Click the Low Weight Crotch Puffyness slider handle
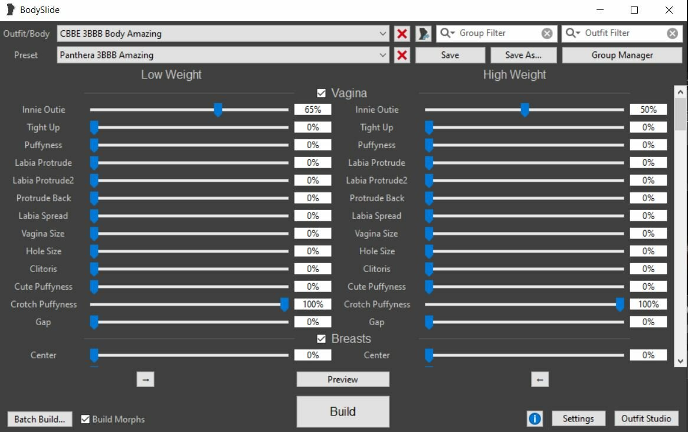 284,305
